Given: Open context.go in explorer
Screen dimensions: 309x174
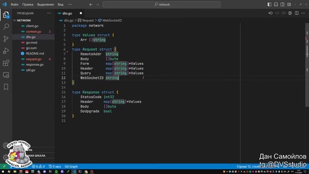Looking at the screenshot, I should point(33,31).
